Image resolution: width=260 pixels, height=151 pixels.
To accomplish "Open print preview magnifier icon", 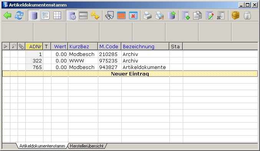I will [x=159, y=15].
